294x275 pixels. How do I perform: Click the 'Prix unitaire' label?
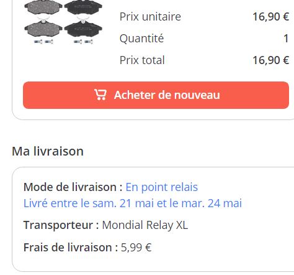(150, 17)
